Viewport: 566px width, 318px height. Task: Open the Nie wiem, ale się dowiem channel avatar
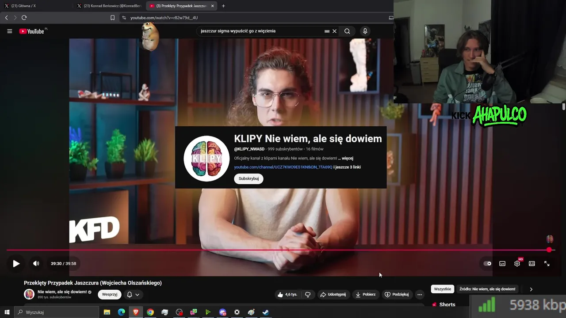tap(29, 294)
